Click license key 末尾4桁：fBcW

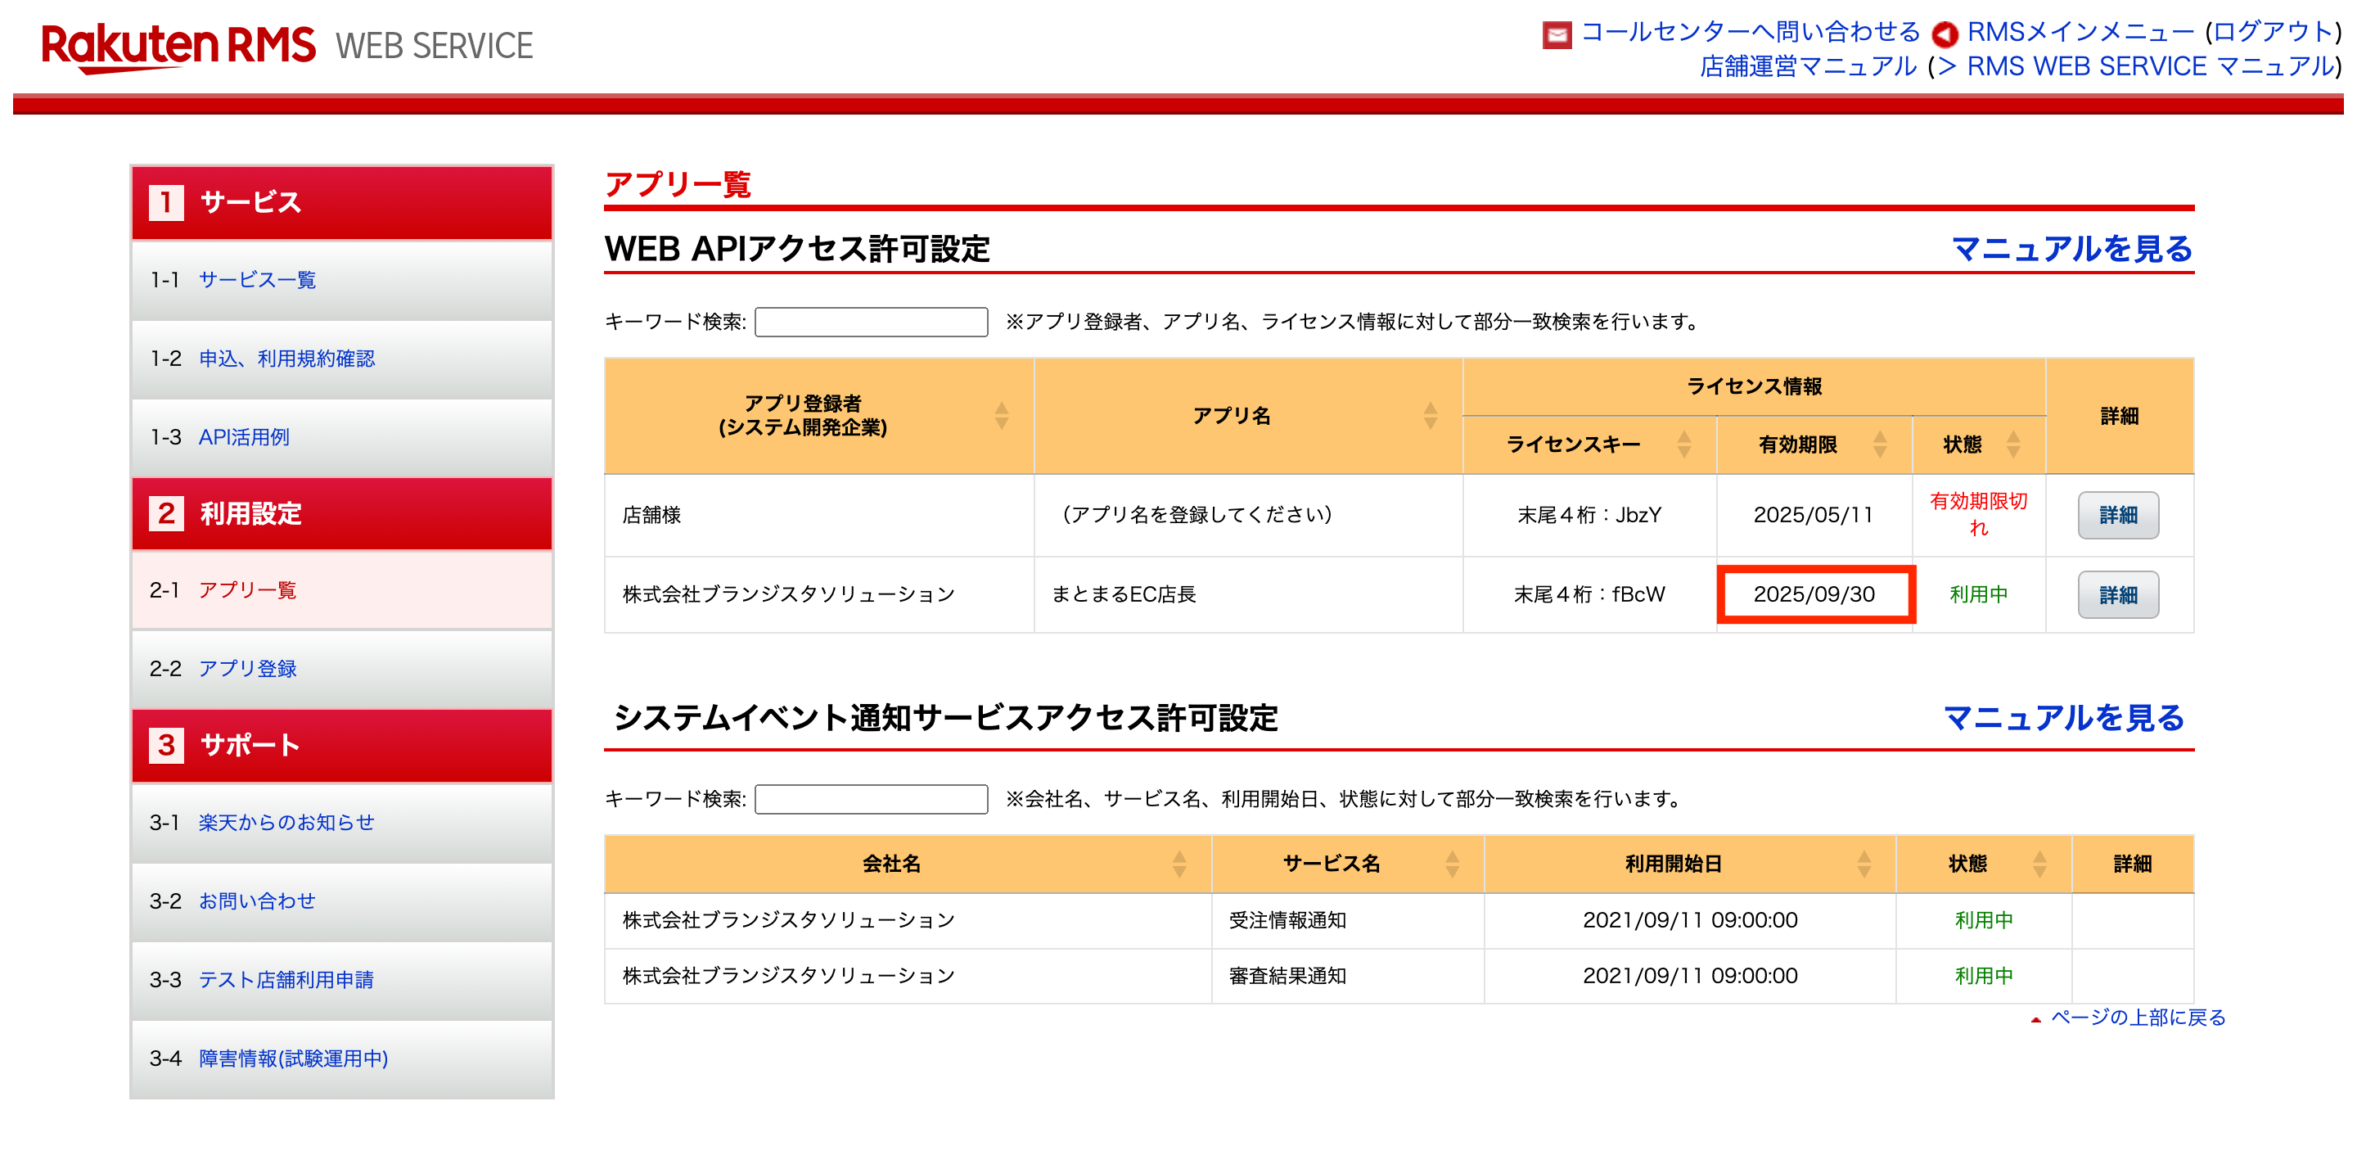1589,594
